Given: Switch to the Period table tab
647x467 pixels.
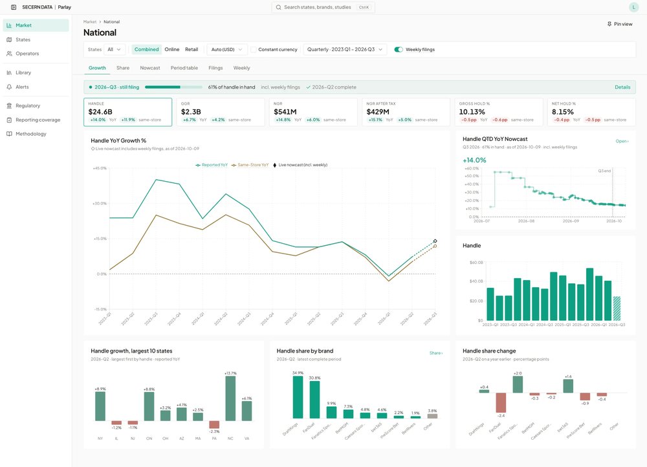Looking at the screenshot, I should point(184,68).
